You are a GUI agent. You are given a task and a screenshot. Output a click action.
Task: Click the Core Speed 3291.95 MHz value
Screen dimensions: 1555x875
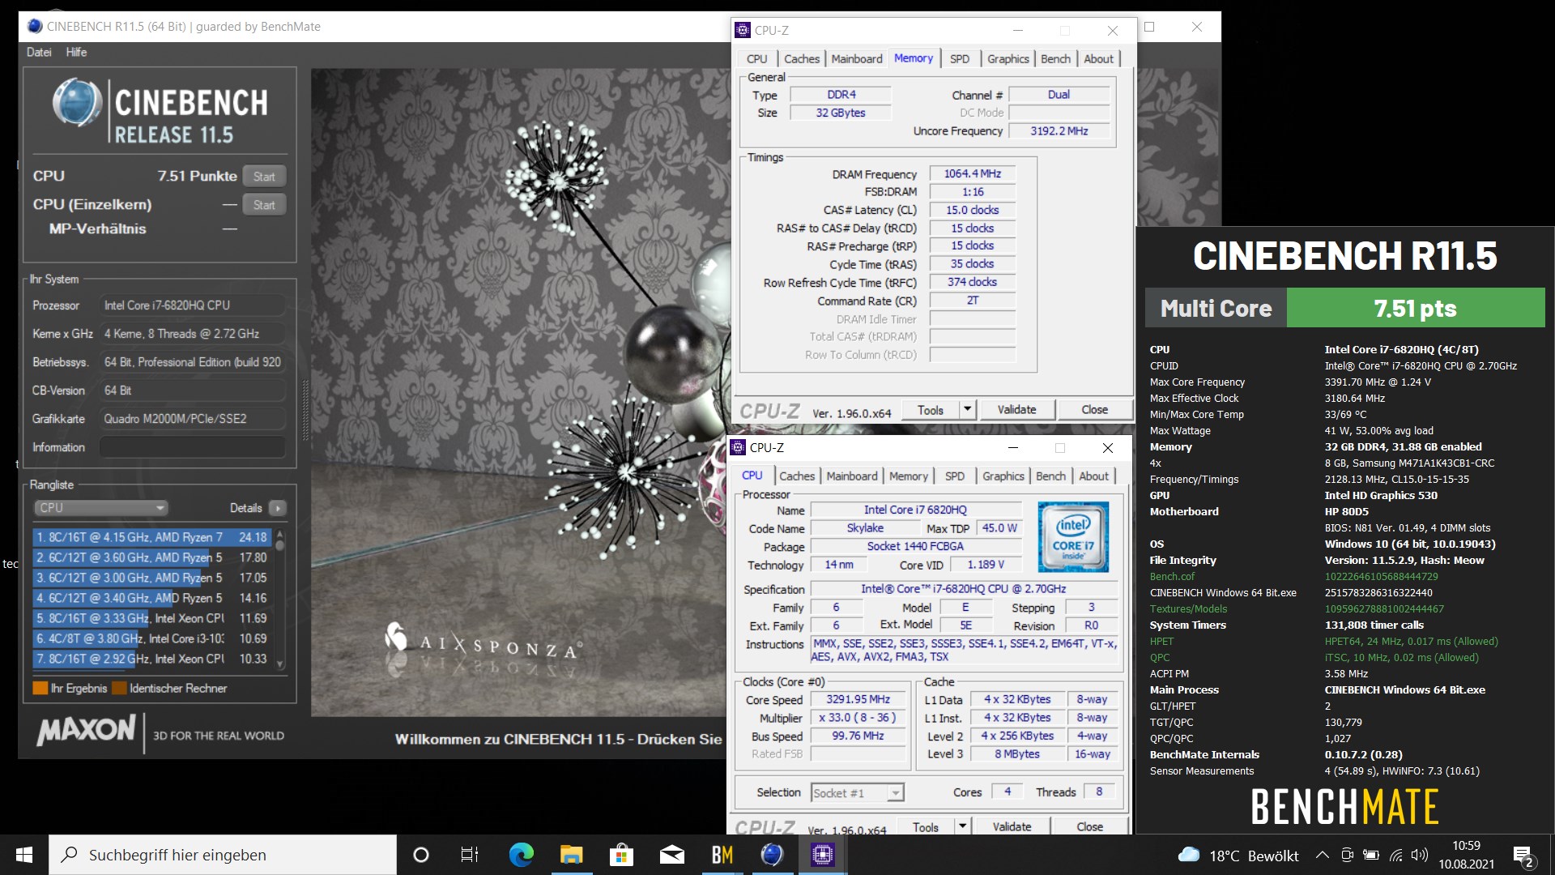(858, 699)
